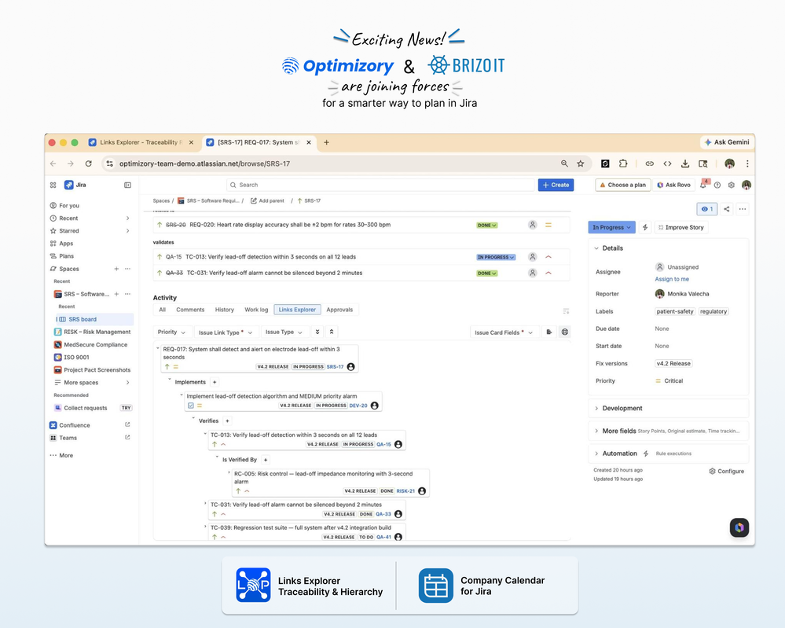This screenshot has width=785, height=628.
Task: Click the Assign to me link
Action: [x=672, y=279]
